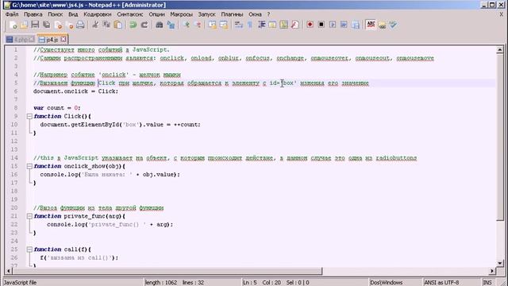Open the Replace dialog from the toolbar
Screen dimensions: 508x286
tap(171, 25)
